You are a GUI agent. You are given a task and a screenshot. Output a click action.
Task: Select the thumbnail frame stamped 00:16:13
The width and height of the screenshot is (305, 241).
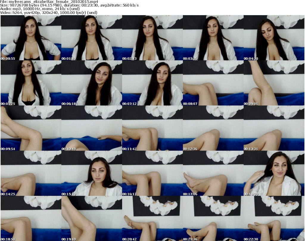(x=152, y=173)
